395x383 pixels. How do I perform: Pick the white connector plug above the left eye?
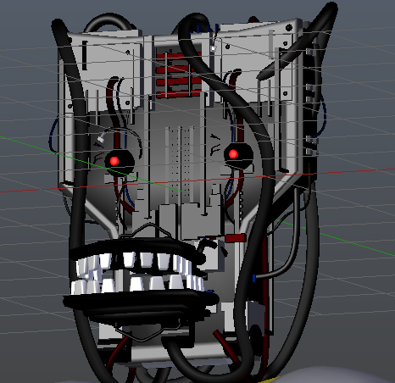tap(101, 138)
